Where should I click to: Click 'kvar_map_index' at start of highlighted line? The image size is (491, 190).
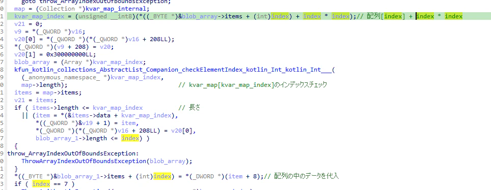39,16
